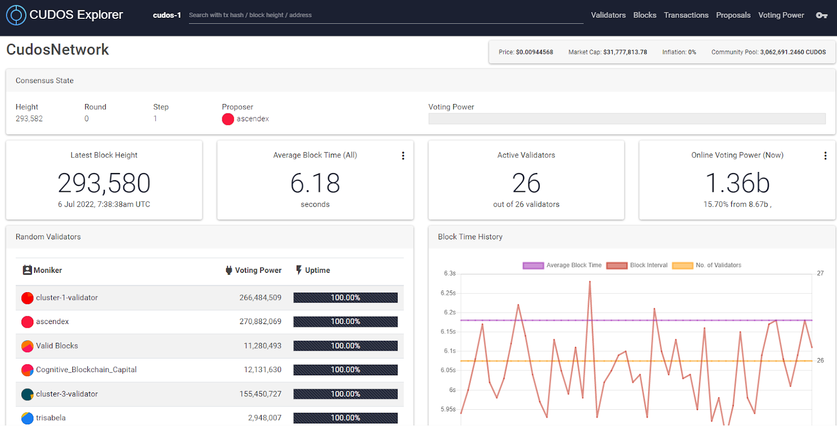
Task: Open ascendex link in Random Validators
Action: tap(52, 322)
